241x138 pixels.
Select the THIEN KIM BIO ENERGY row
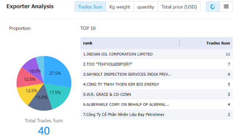click(x=157, y=84)
